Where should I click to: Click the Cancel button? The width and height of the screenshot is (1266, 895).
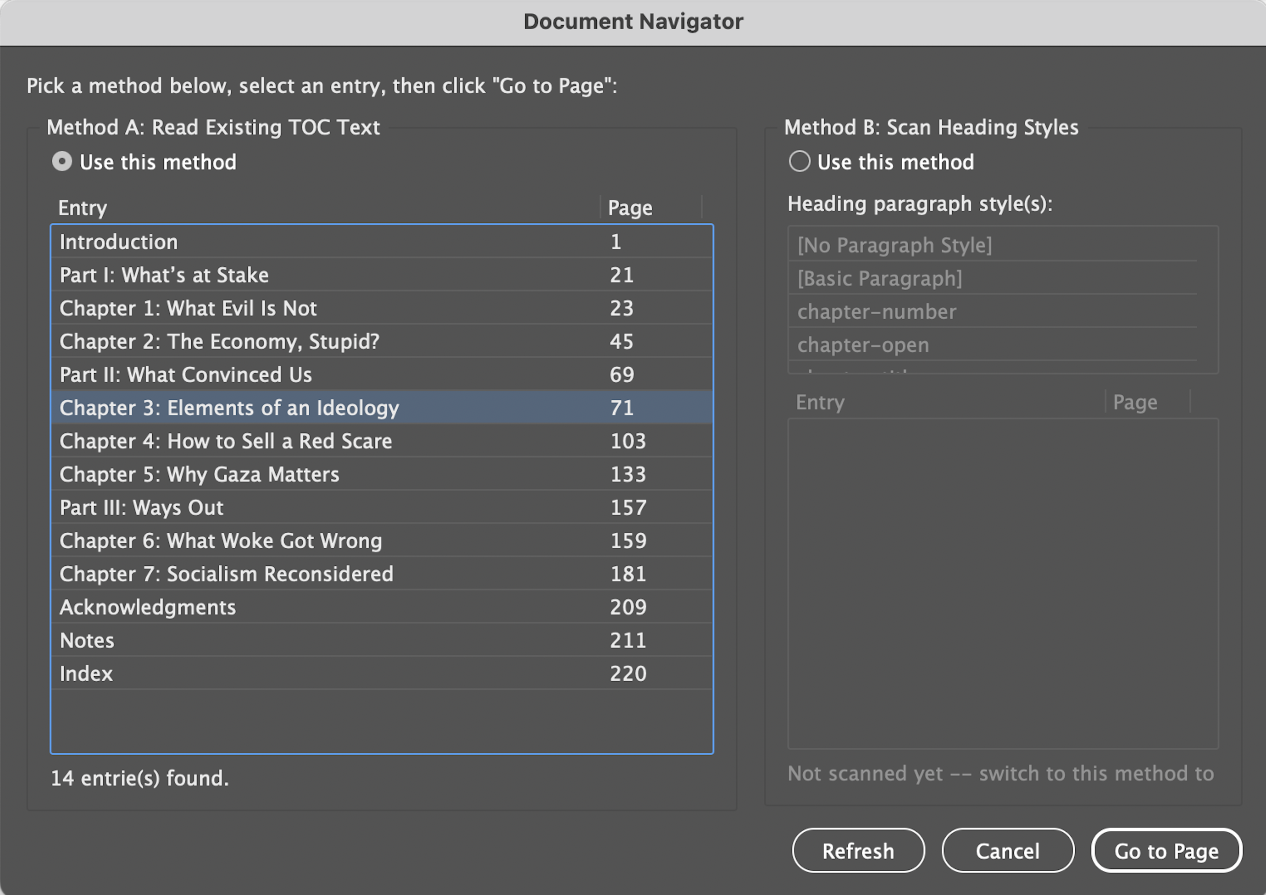pyautogui.click(x=1007, y=851)
